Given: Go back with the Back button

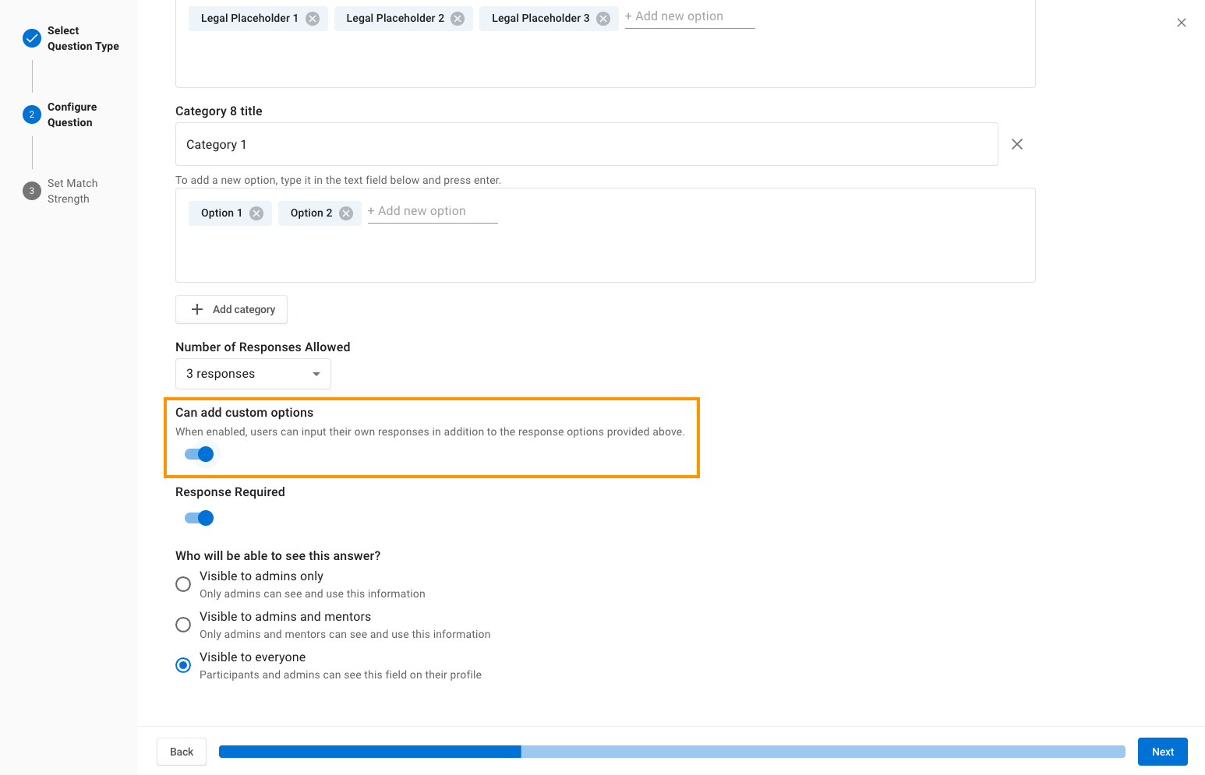Looking at the screenshot, I should [182, 752].
